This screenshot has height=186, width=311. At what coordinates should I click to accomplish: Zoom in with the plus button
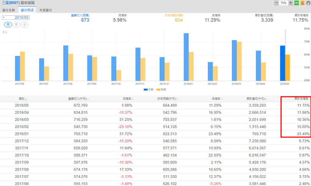pyautogui.click(x=291, y=3)
